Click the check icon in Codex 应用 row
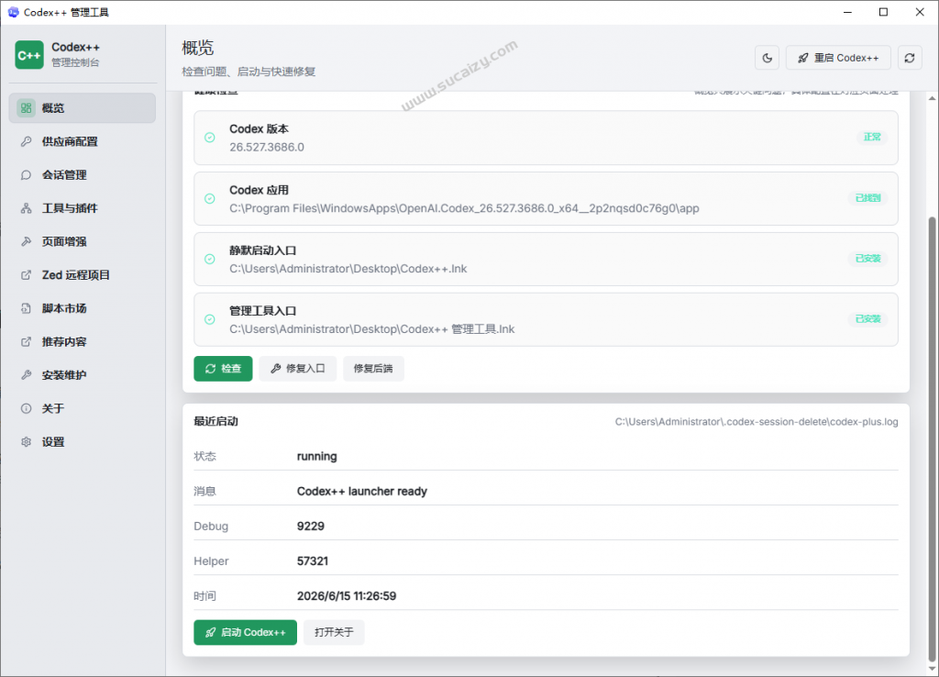Screen dimensions: 939x677 pyautogui.click(x=210, y=198)
